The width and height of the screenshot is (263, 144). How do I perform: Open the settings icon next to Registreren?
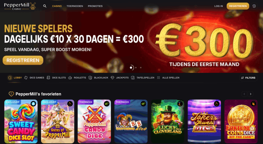coord(254,6)
